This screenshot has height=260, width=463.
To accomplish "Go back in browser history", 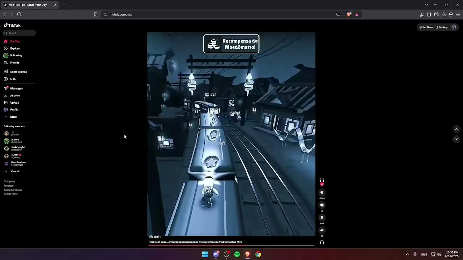I will point(5,14).
